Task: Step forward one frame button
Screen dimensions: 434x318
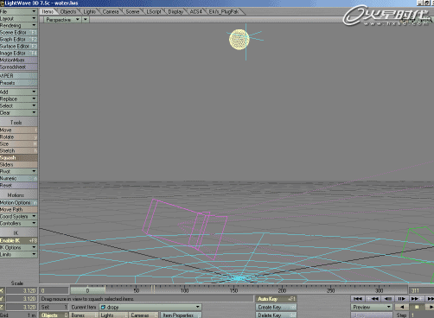Action: 402,299
